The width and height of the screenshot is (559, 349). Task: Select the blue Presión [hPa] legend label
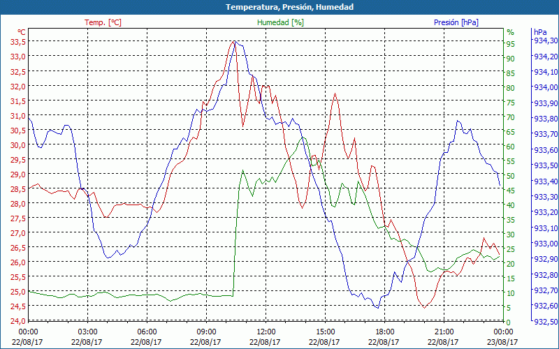click(456, 22)
